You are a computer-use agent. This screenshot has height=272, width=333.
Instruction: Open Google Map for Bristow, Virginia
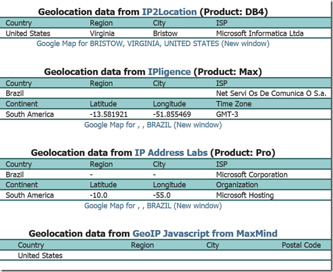click(153, 44)
